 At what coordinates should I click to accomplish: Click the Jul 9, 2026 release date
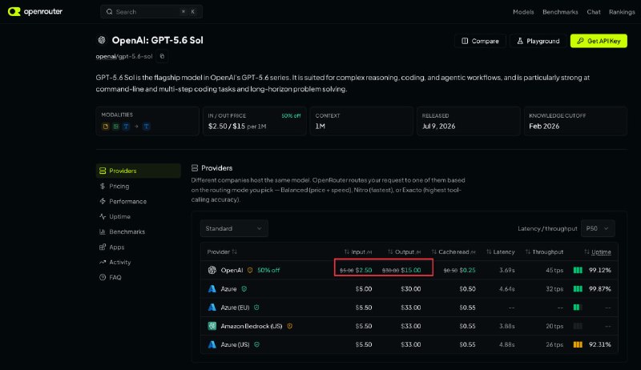click(438, 127)
